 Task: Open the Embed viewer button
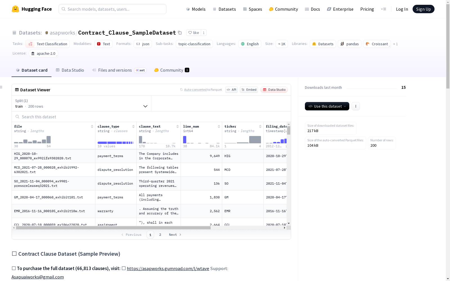pos(249,90)
